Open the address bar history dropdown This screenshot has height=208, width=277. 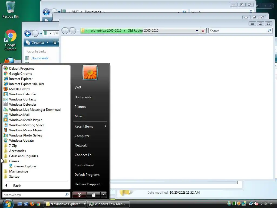pyautogui.click(x=197, y=31)
